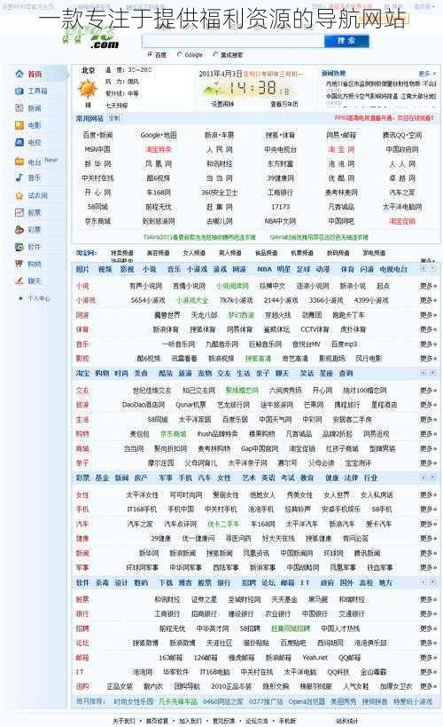Open the 电影 movies sidebar icon
Image resolution: width=443 pixels, height=727 pixels.
tap(19, 125)
